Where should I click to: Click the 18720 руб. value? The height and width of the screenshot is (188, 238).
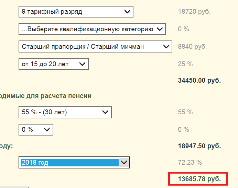pos(194,12)
